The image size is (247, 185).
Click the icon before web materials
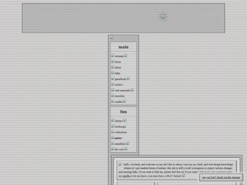pyautogui.click(x=113, y=90)
